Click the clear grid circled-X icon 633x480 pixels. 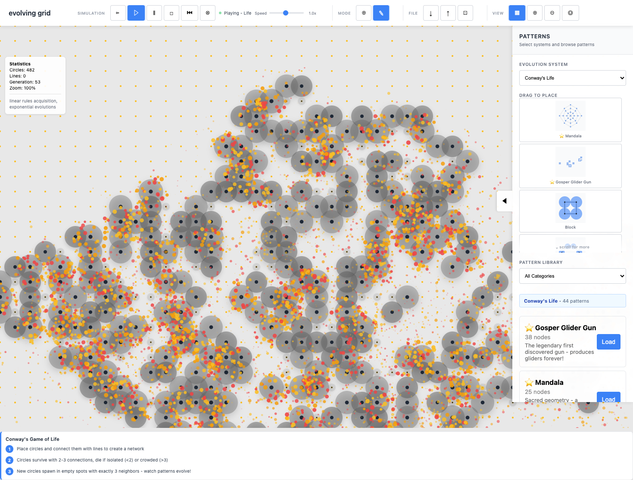(x=208, y=13)
